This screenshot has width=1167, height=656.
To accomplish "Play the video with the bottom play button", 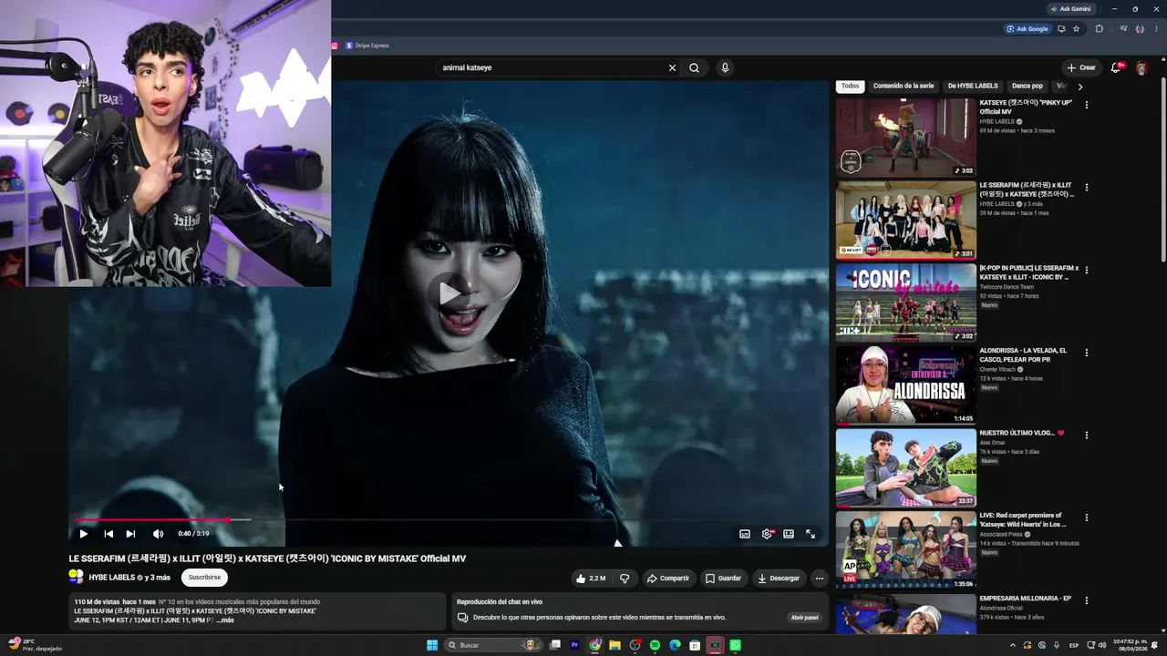I will [x=83, y=534].
